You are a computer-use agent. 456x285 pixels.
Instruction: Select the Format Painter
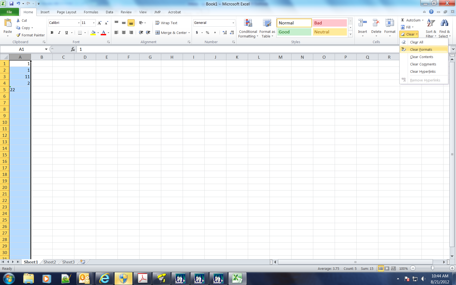pos(30,35)
